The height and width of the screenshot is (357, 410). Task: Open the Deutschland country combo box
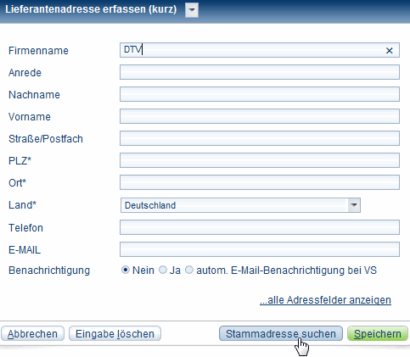coord(240,205)
